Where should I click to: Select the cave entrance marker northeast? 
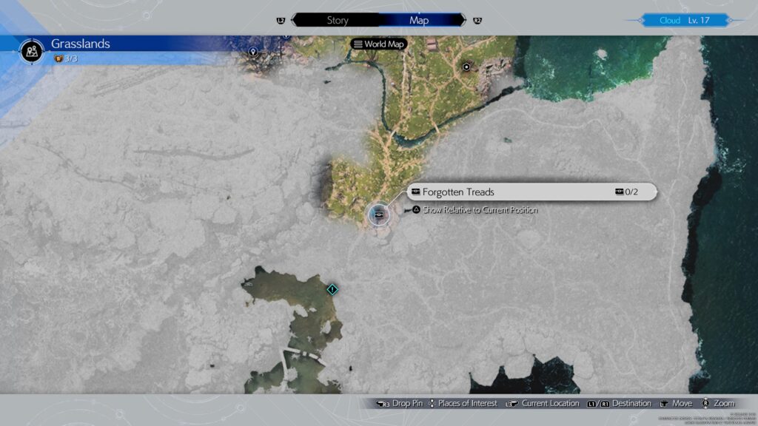(466, 65)
